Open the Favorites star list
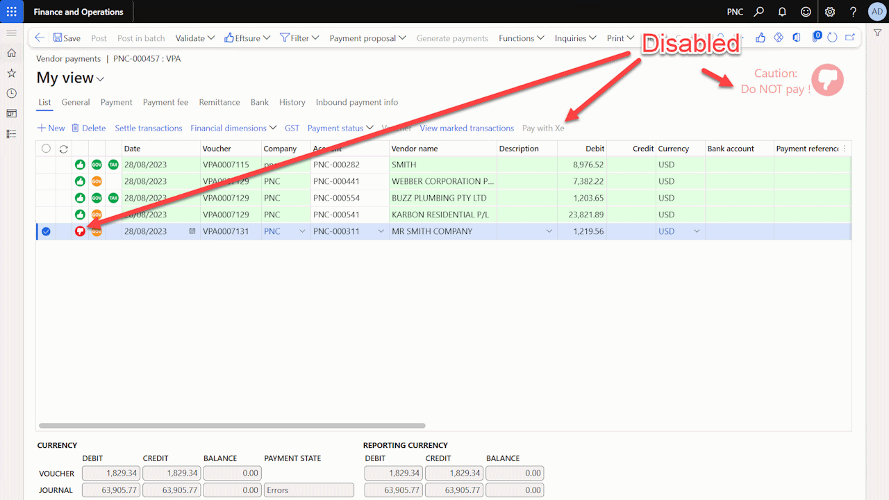This screenshot has width=889, height=500. coord(11,73)
